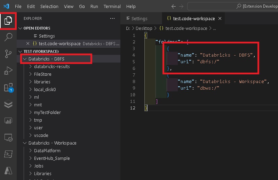Screen dimensions: 278x180
Task: Switch to the Settings editor tab
Action: point(141,18)
